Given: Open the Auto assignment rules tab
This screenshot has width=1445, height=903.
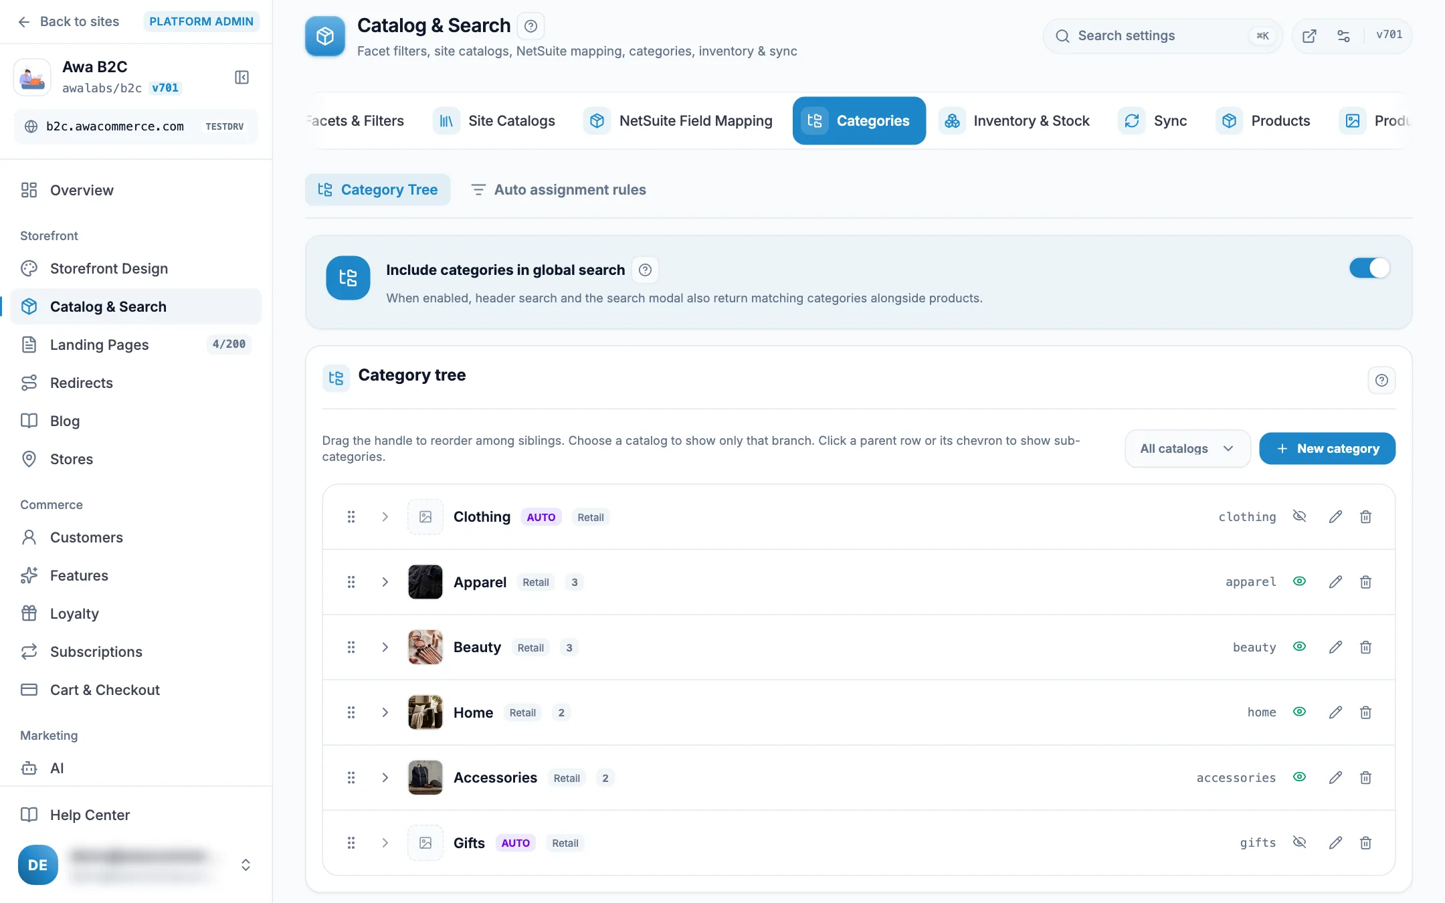Looking at the screenshot, I should pos(559,190).
